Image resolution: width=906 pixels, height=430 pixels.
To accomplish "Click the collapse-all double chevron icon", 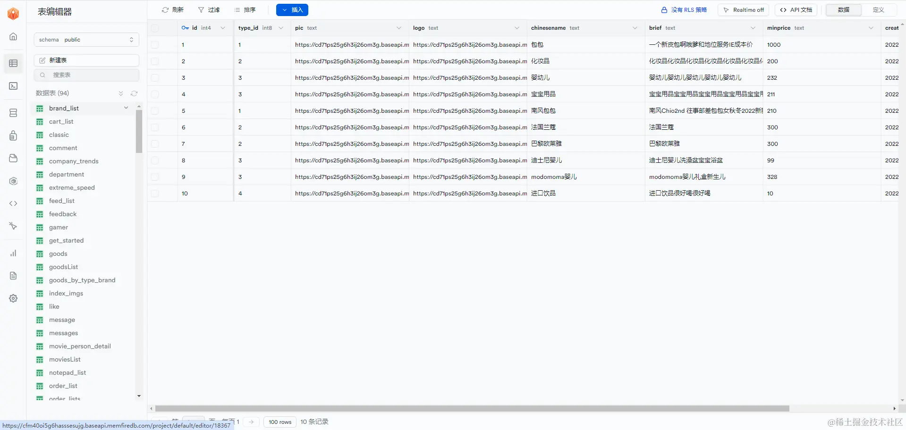I will pyautogui.click(x=121, y=93).
